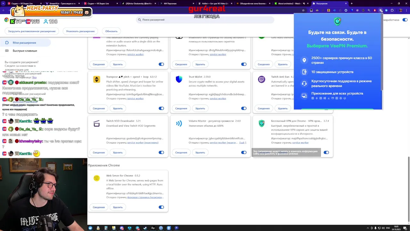Click Упаковать расширение button
Screen dimensions: 410x231
tap(80, 31)
